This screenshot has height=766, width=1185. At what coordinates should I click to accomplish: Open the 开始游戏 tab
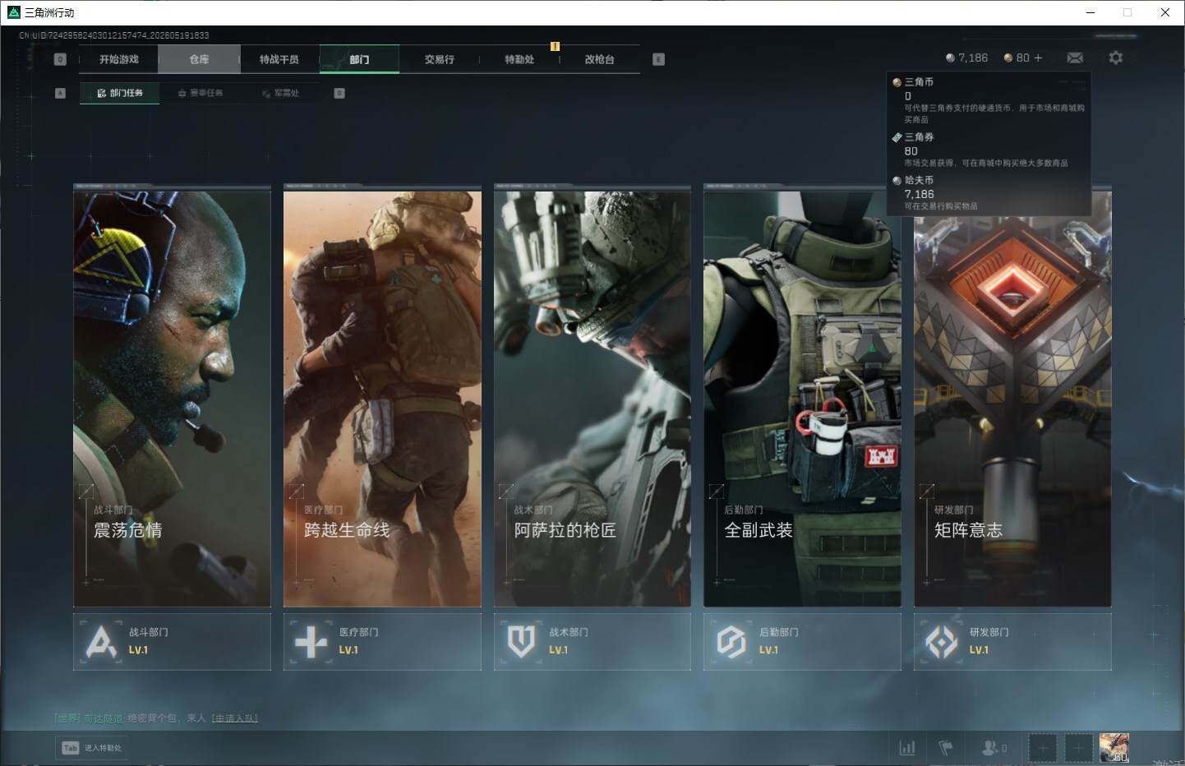point(119,59)
